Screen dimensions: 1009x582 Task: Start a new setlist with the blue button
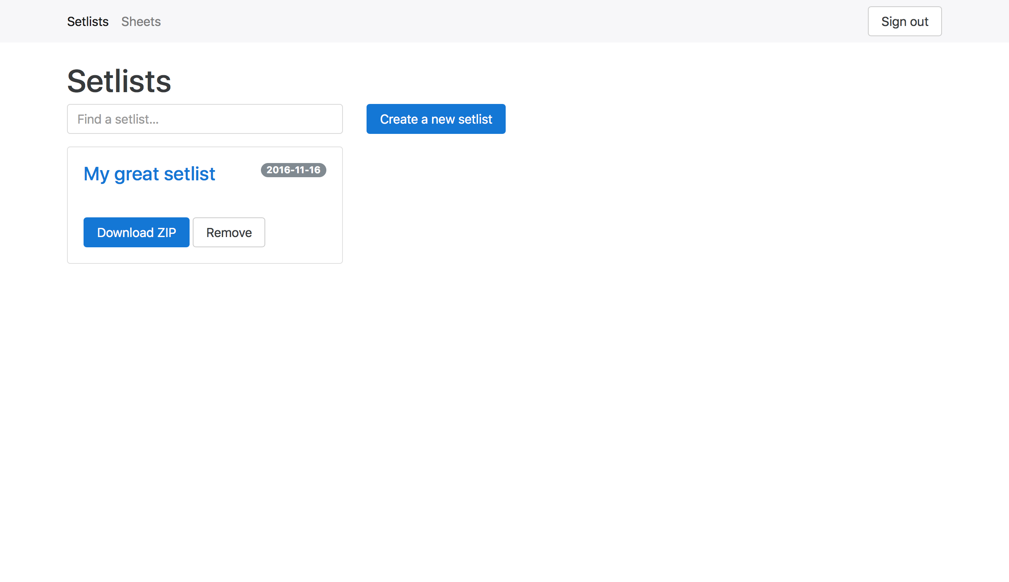coord(436,119)
